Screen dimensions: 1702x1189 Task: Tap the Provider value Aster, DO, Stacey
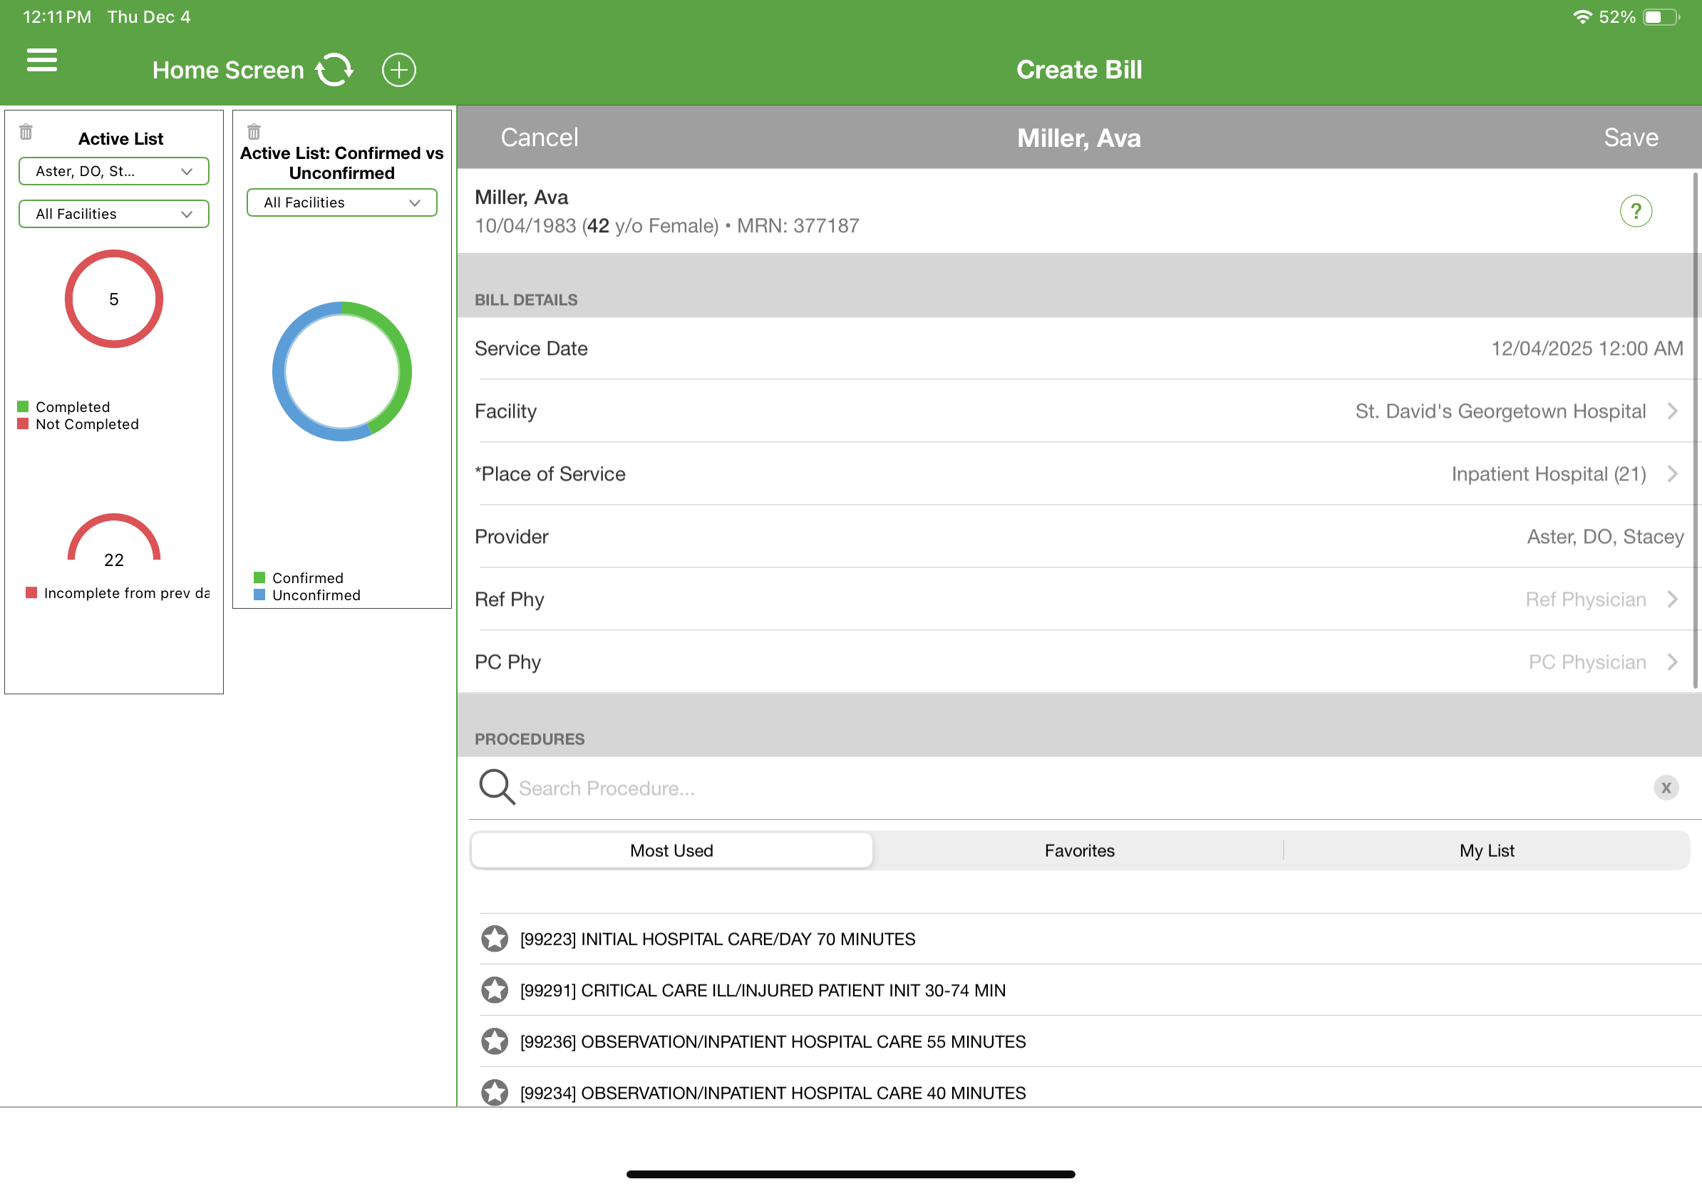[1605, 537]
